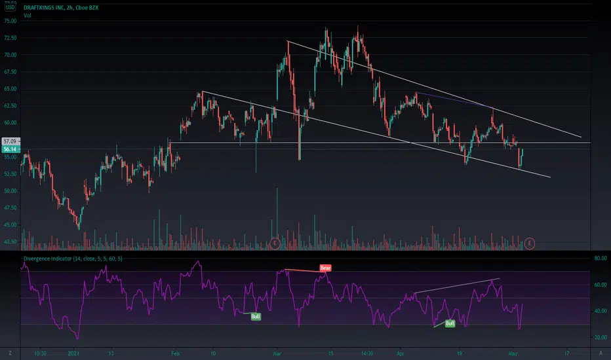Click the 80.00 indicator scale label
Viewport: 611px width, 360px height.
[601, 258]
